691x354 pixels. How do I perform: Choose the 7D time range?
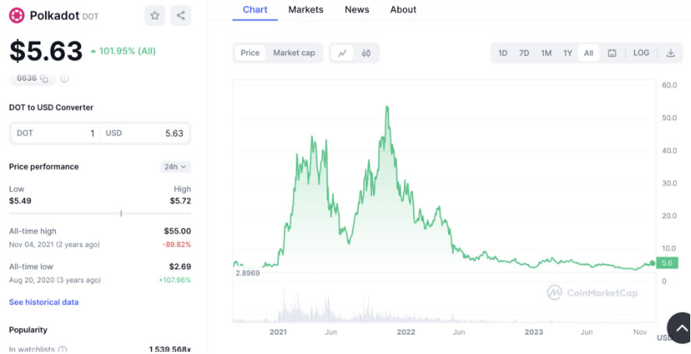[x=524, y=54]
